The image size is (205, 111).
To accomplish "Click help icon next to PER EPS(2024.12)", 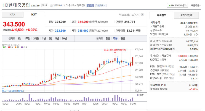I will [x=173, y=66].
